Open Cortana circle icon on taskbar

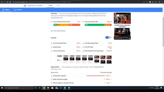point(35,88)
